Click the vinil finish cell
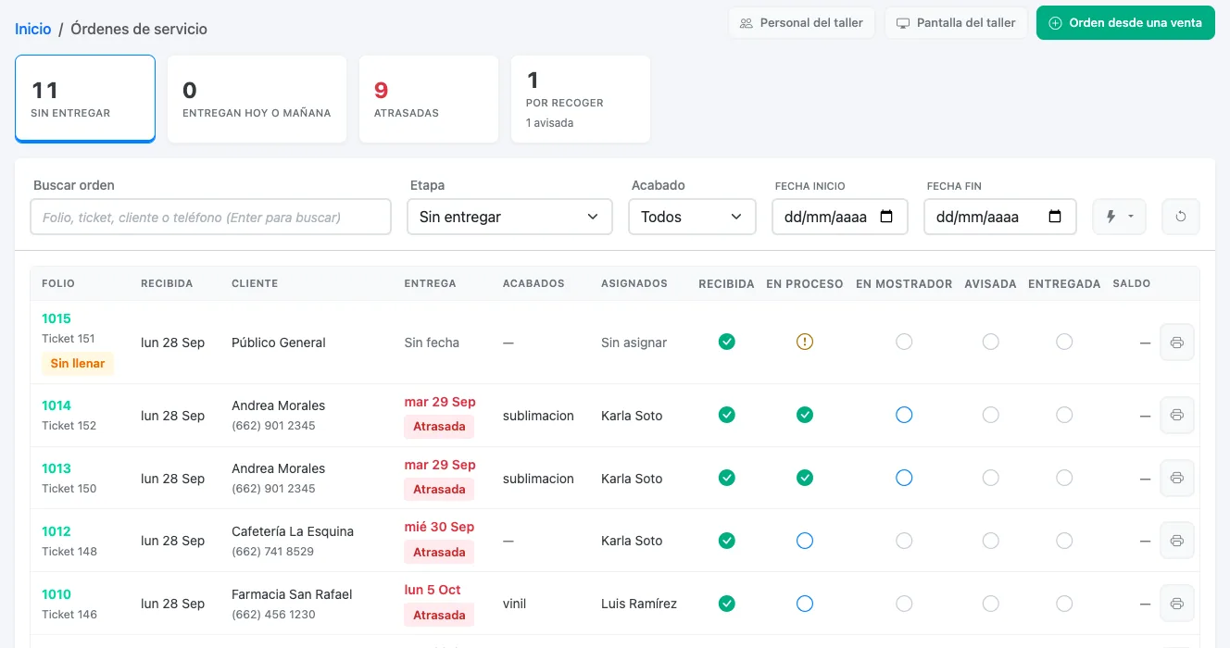Screen dimensions: 1230x648 pyautogui.click(x=515, y=604)
